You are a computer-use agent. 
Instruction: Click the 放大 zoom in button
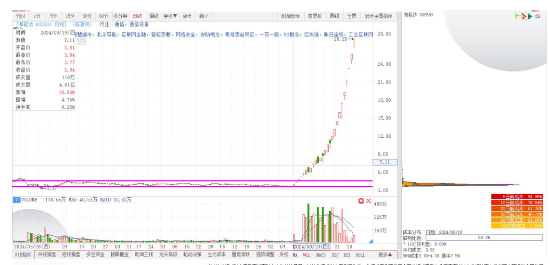[x=187, y=16]
